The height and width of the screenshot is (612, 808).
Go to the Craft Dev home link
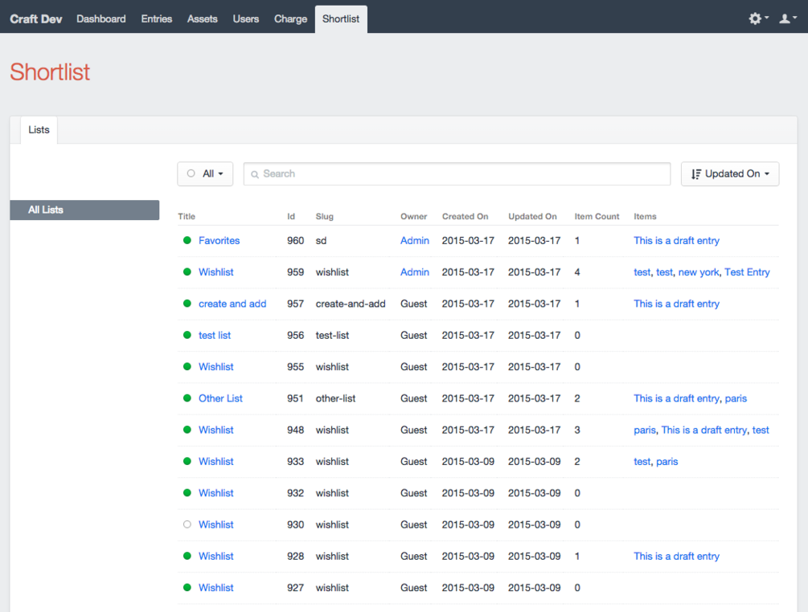click(36, 19)
